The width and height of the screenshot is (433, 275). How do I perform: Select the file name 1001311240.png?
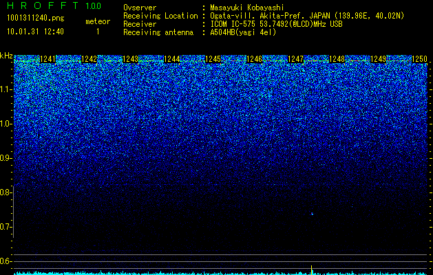pyautogui.click(x=36, y=19)
